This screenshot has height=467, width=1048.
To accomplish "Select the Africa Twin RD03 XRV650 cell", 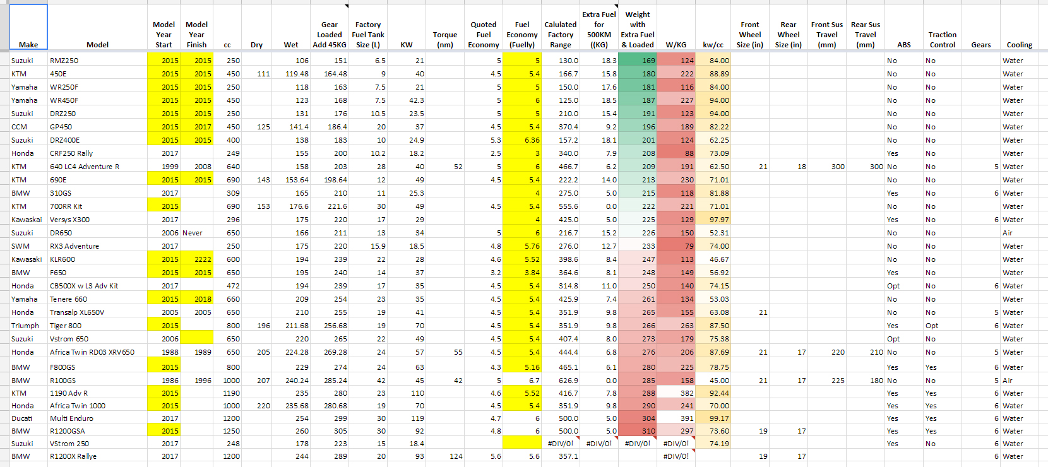I will click(x=97, y=352).
